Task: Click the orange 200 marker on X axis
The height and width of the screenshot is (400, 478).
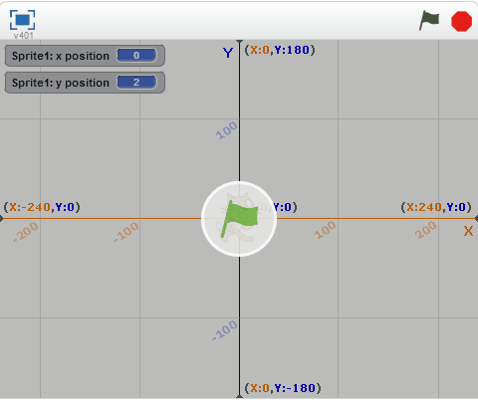Action: (x=425, y=230)
